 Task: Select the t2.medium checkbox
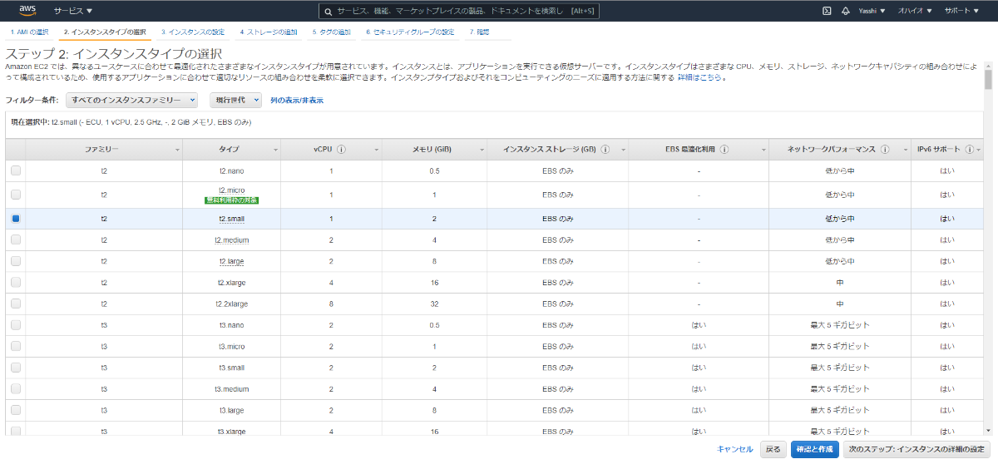(16, 239)
